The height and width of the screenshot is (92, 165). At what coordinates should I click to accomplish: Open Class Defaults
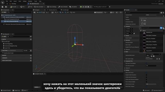point(63,7)
